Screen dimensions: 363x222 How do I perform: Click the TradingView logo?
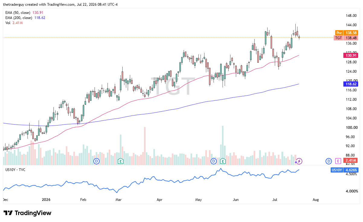point(27,213)
